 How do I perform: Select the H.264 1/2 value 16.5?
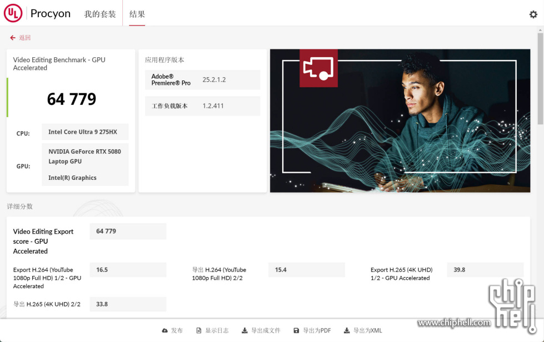(102, 270)
